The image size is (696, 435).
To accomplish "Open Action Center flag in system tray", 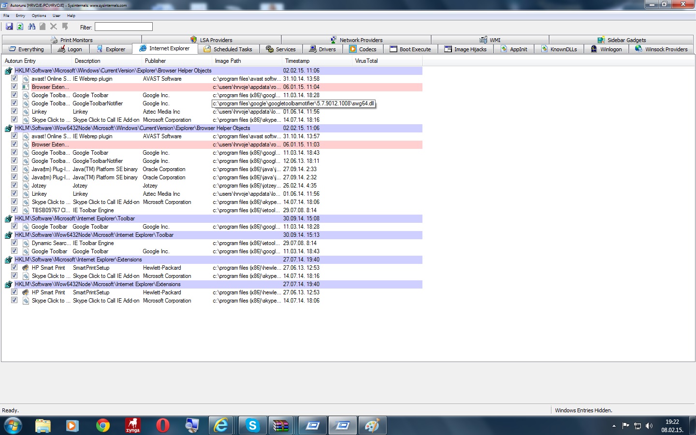I will pos(626,426).
